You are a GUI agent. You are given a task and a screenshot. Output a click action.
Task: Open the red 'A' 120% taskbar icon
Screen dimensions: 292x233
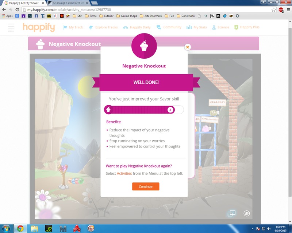77,229
